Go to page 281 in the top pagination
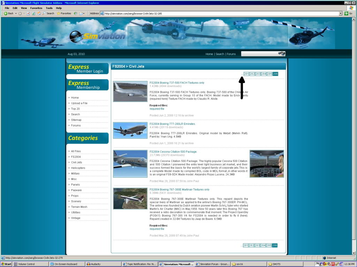The height and width of the screenshot is (267, 357). point(246,74)
